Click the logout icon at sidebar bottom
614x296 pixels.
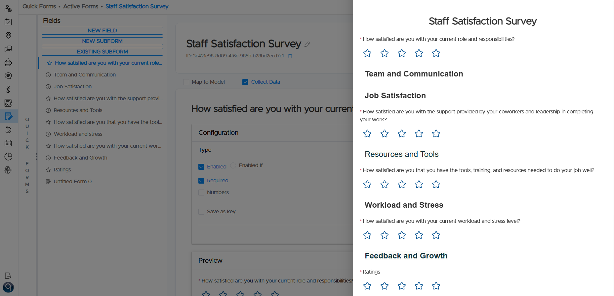[8, 276]
